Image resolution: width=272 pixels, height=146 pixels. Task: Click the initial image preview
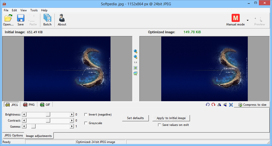[67, 69]
